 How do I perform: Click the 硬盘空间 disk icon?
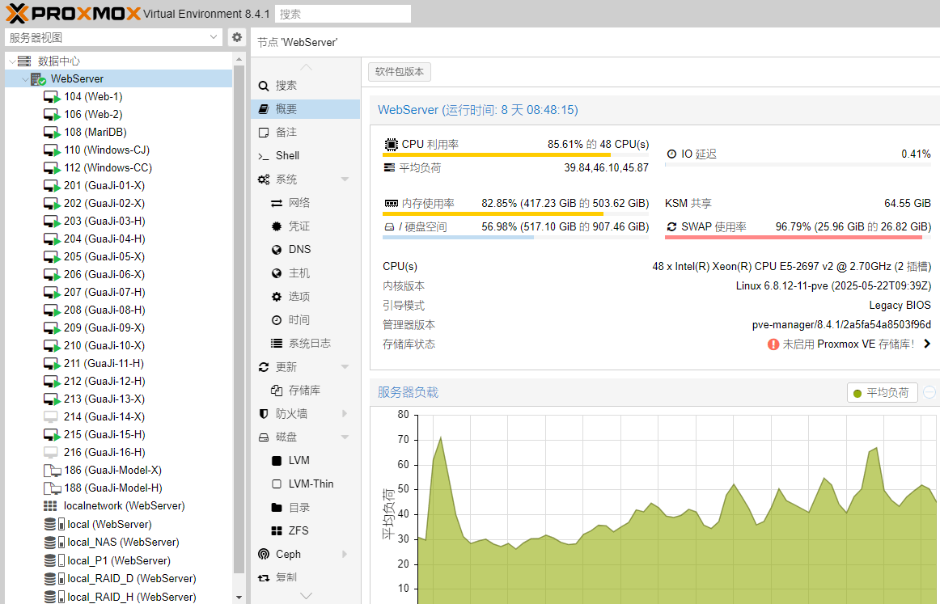coord(389,227)
